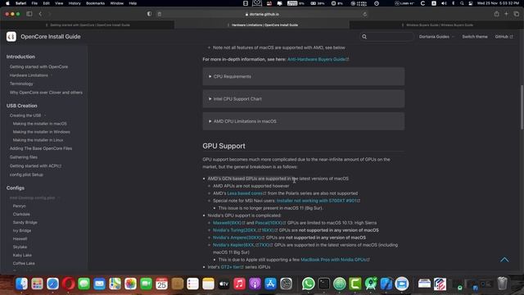Open App Store from the Dock

point(270,284)
